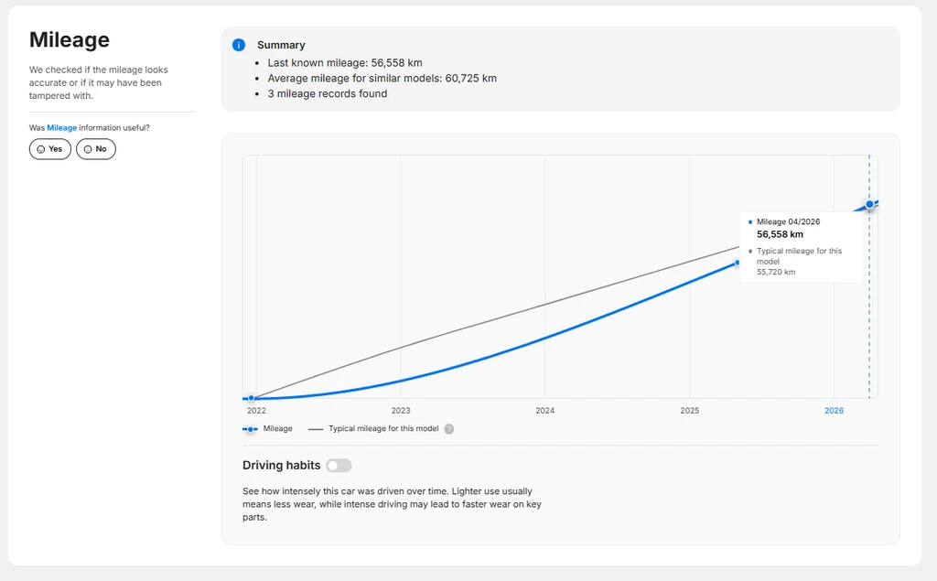Answer Yes to mileage usefulness

[x=50, y=149]
